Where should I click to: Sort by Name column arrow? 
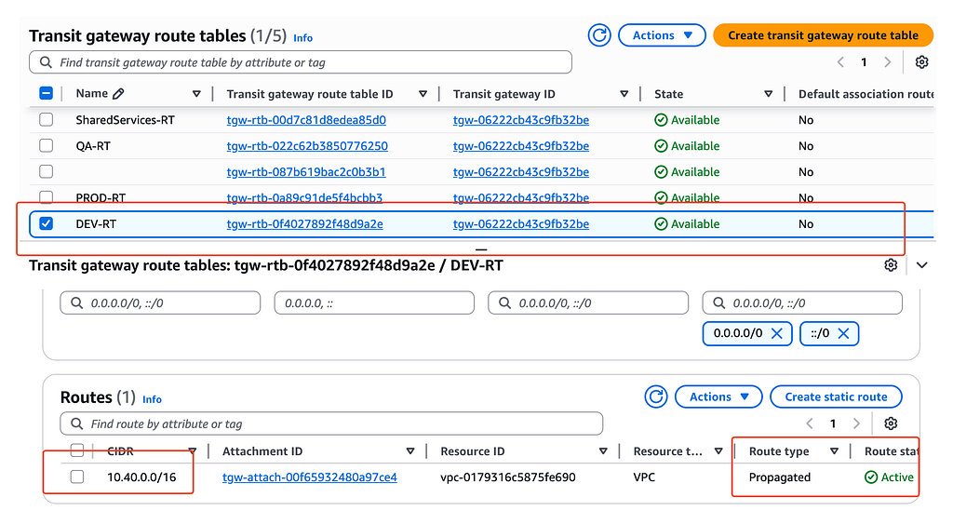pyautogui.click(x=196, y=94)
